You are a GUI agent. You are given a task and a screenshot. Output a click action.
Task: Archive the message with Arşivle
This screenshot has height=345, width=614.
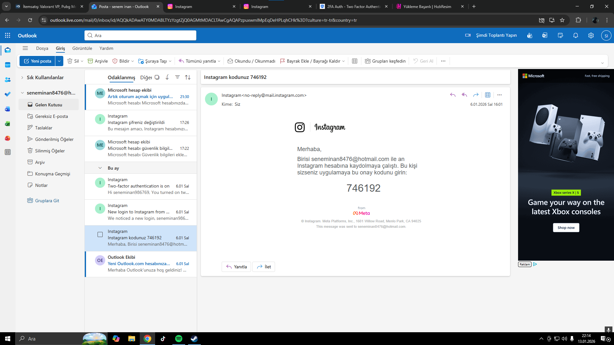[98, 61]
